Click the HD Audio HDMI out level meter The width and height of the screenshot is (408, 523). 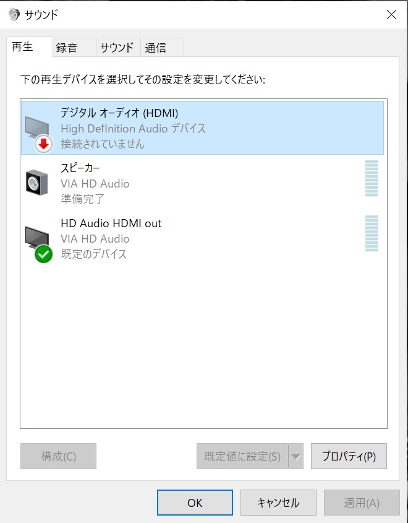(372, 233)
